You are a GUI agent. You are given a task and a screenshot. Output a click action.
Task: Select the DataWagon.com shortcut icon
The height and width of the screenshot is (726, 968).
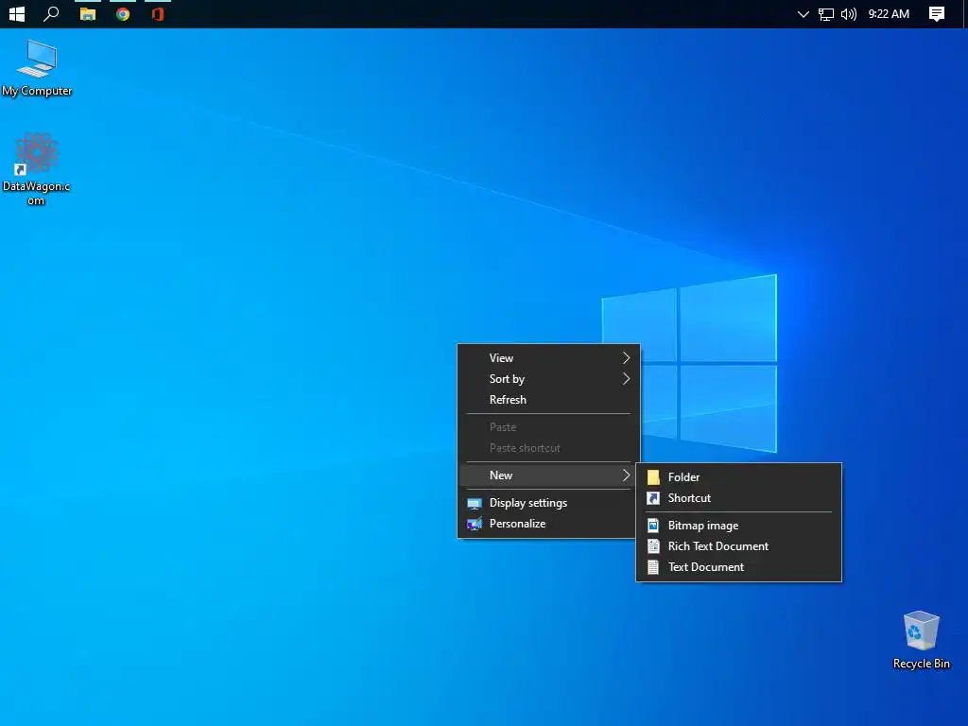tap(37, 168)
